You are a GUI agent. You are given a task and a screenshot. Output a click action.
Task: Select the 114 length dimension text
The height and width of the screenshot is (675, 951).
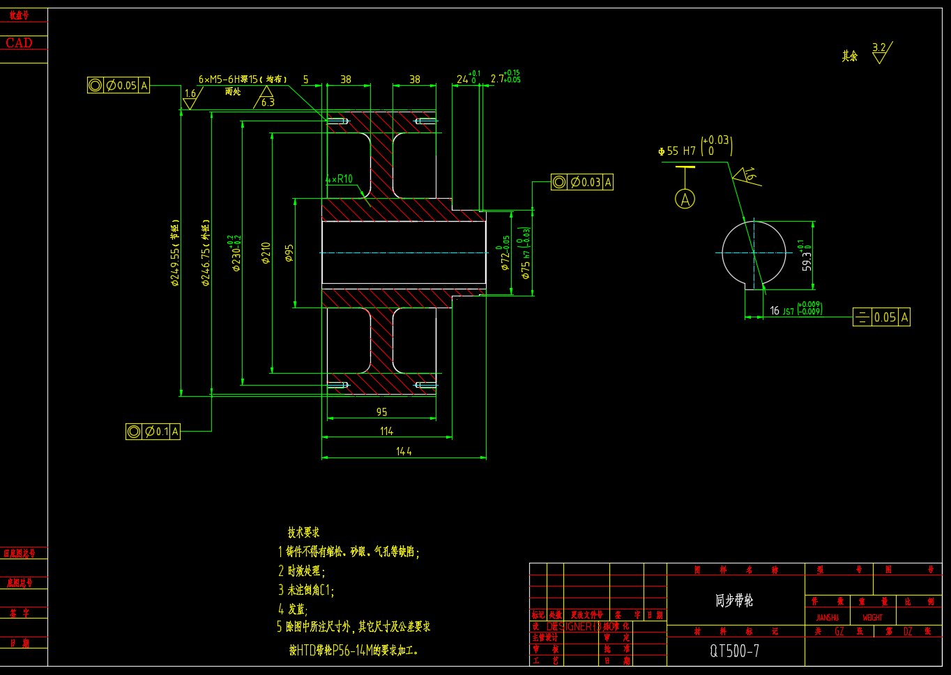tap(386, 431)
